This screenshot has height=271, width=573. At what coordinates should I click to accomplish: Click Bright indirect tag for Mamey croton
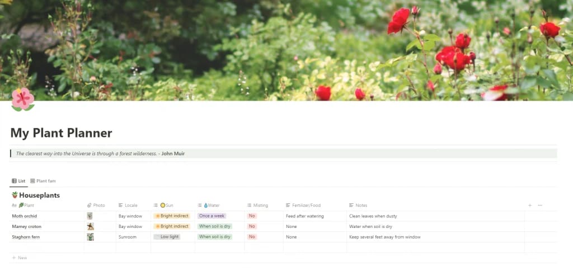point(172,226)
